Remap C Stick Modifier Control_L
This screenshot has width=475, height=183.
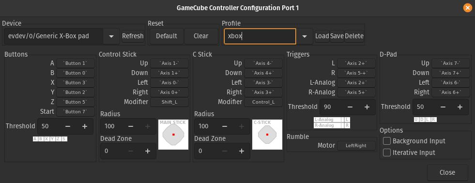(263, 102)
